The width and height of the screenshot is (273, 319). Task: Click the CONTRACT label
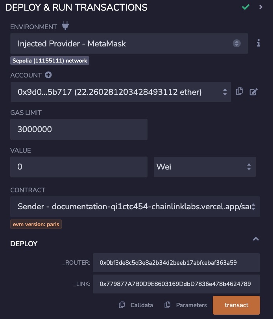(x=28, y=190)
